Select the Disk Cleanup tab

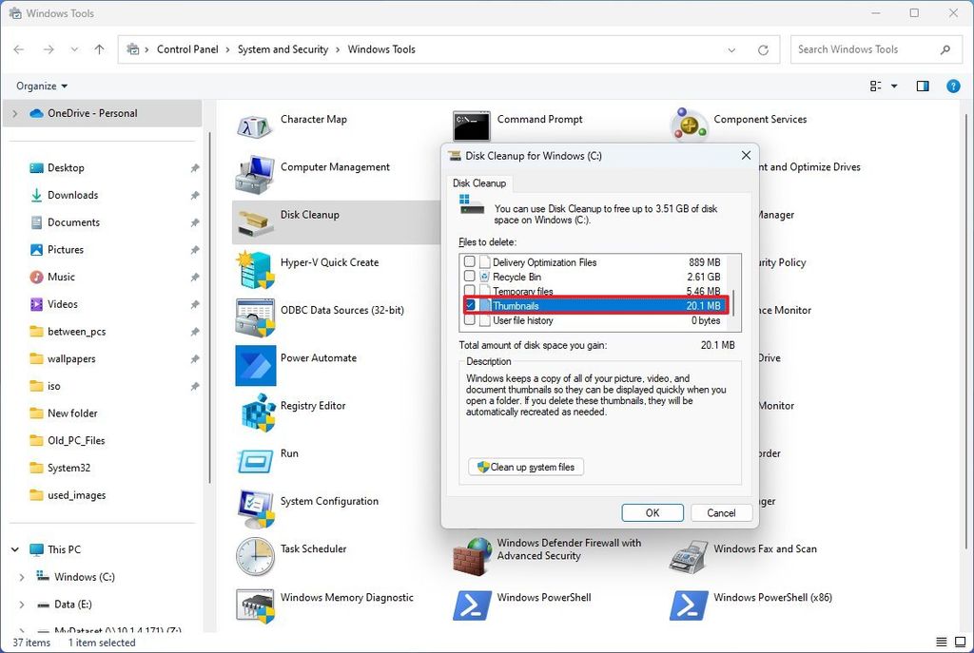(x=478, y=183)
